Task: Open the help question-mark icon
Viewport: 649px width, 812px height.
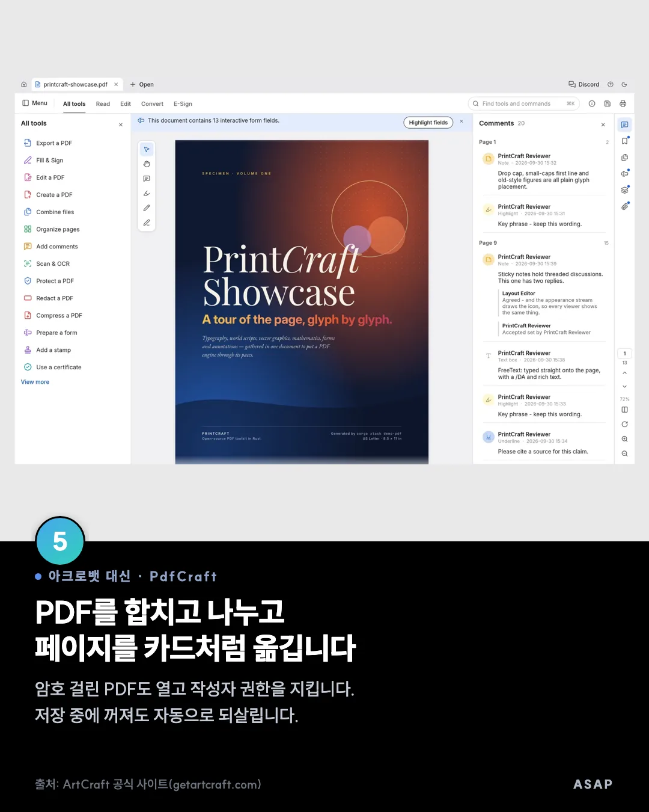Action: point(611,84)
